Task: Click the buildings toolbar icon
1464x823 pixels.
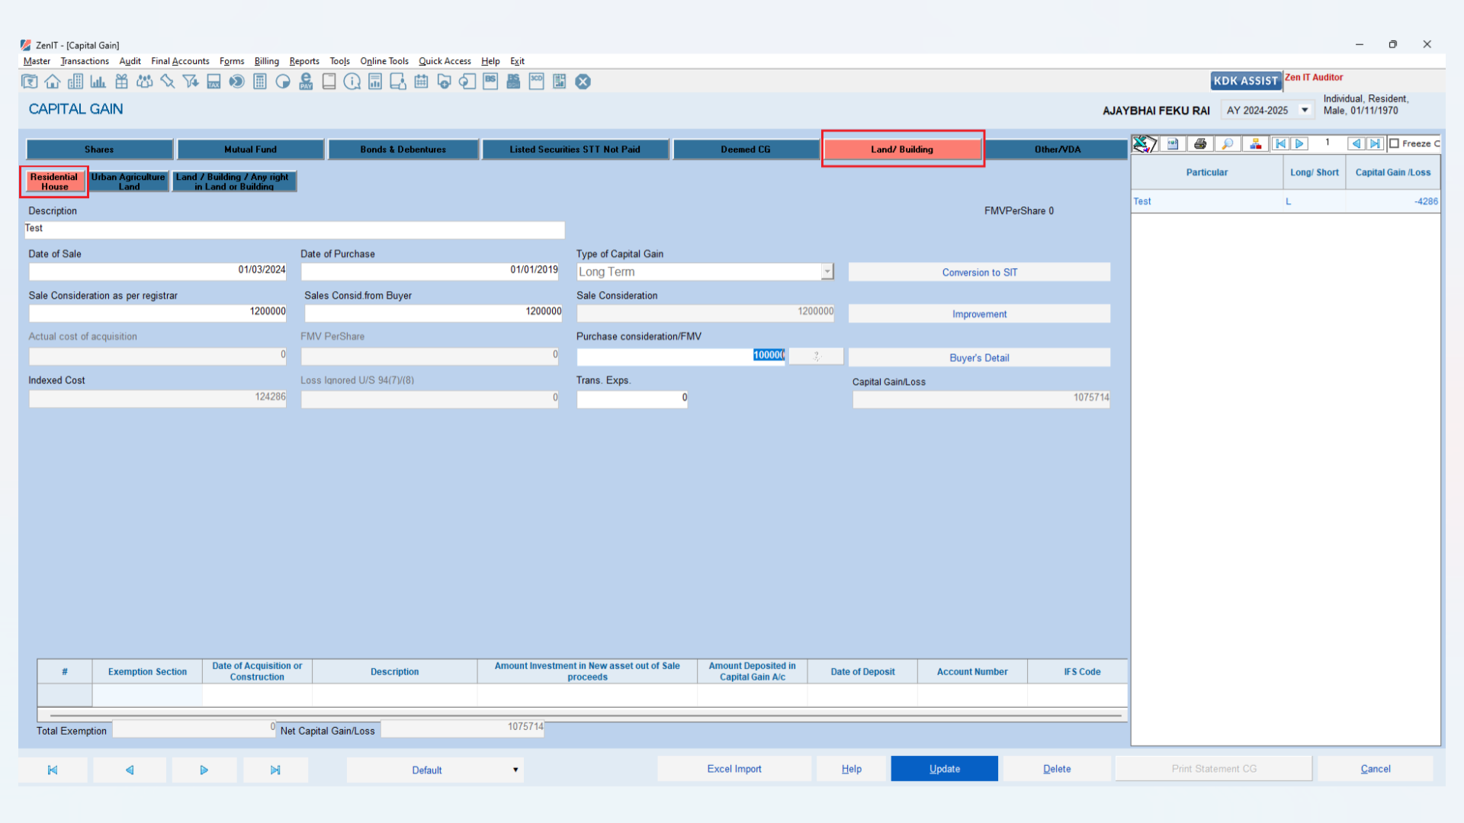Action: 75,82
